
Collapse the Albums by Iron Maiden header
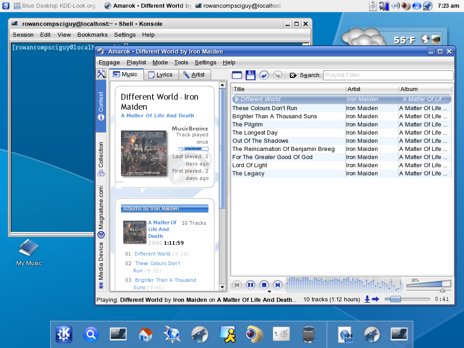point(164,208)
